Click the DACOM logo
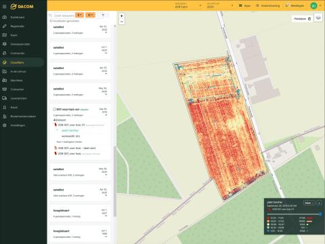 [x=22, y=6]
